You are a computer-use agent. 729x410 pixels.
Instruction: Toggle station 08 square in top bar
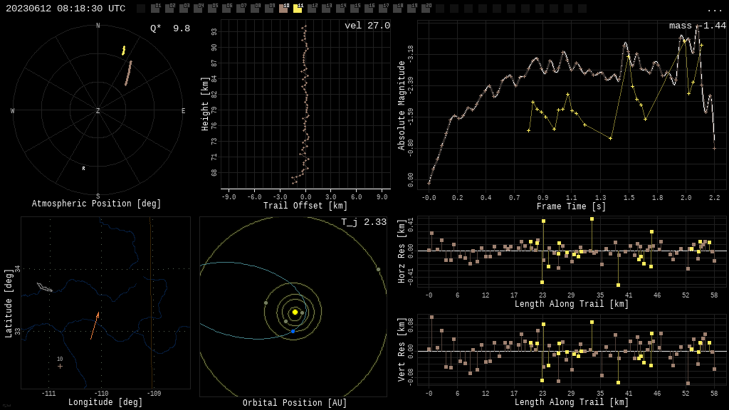[255, 9]
